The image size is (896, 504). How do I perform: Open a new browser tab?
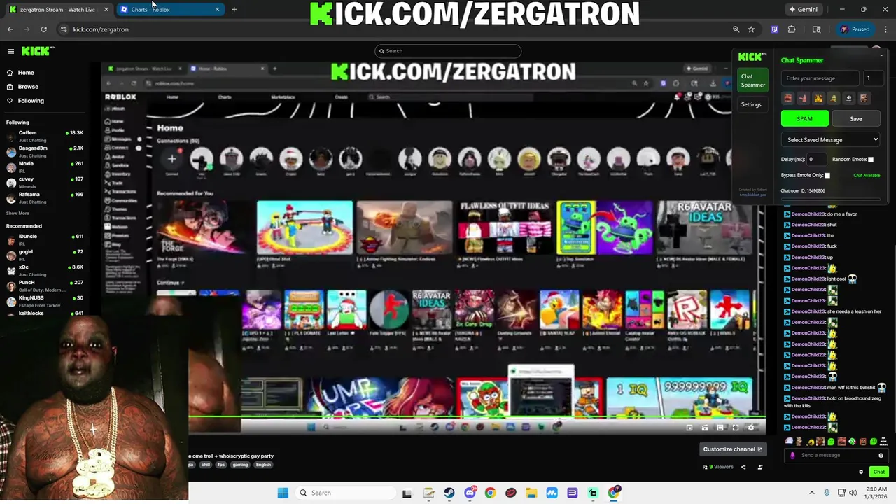(x=234, y=9)
